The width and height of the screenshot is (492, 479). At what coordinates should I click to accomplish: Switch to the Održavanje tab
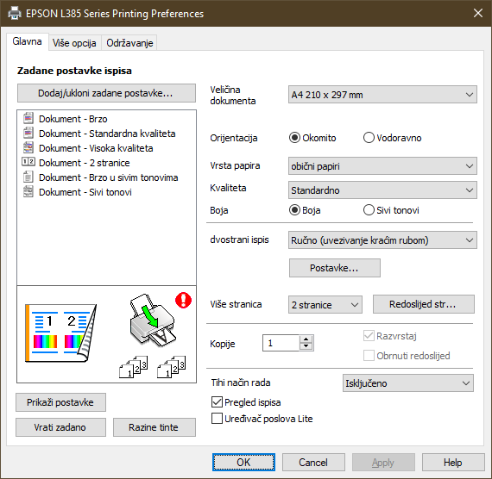129,42
